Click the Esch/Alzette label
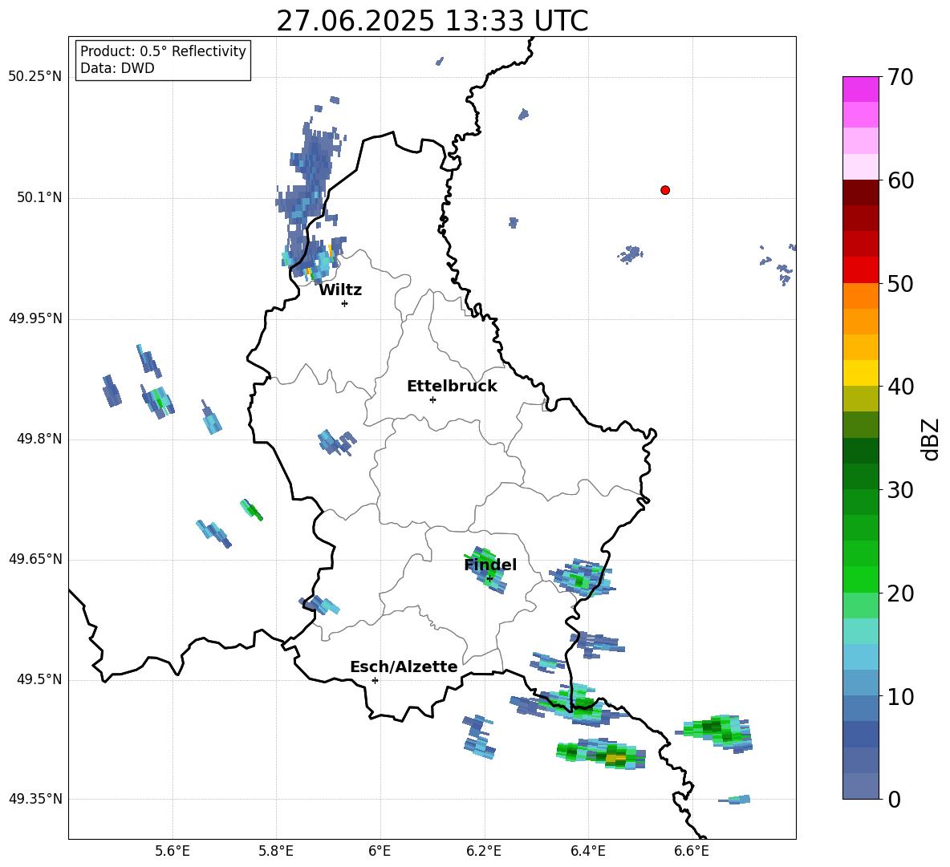The image size is (950, 867). 404,666
